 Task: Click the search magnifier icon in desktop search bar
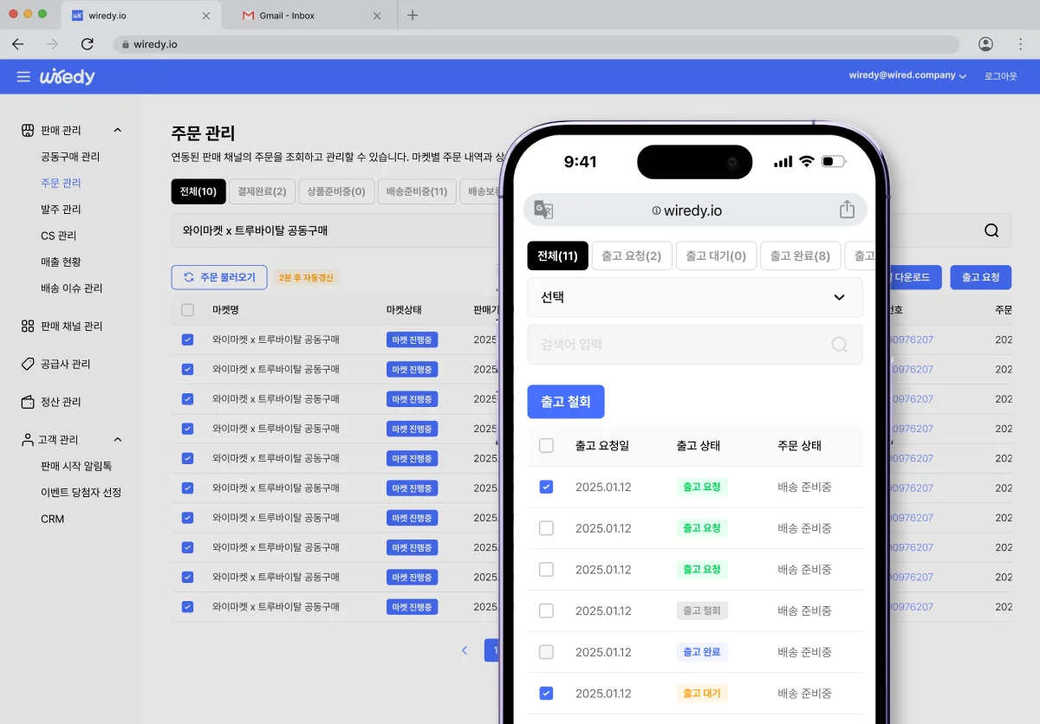pyautogui.click(x=991, y=231)
